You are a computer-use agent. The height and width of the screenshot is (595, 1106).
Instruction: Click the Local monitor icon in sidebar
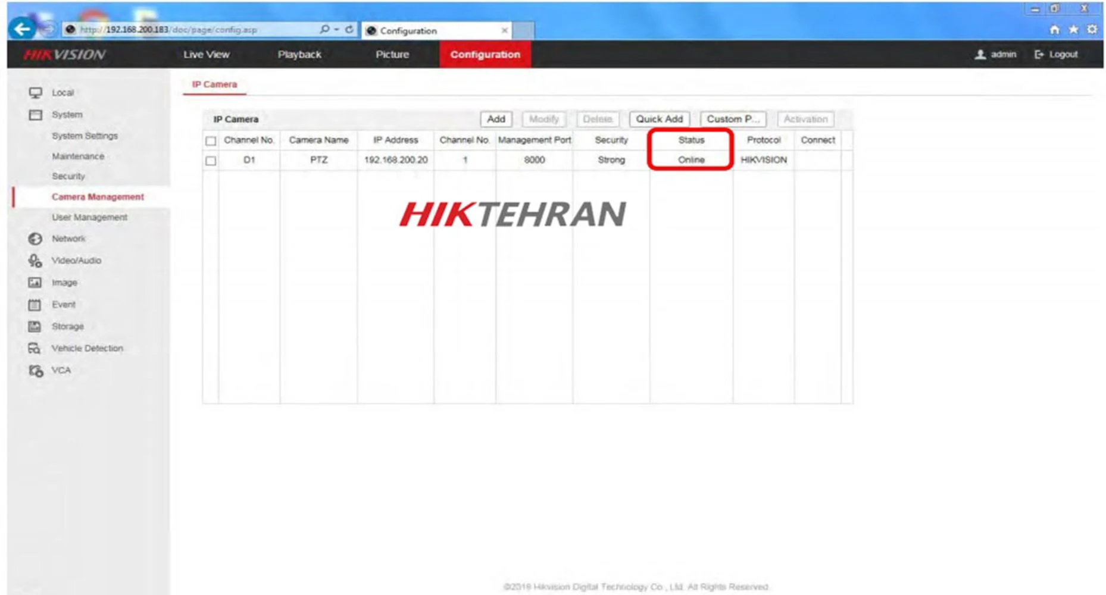(x=36, y=93)
